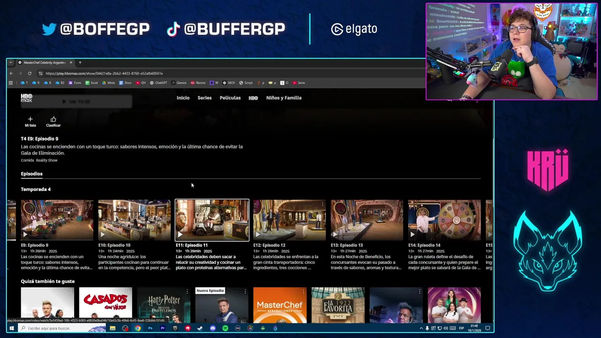Open the Minis bookmark
The height and width of the screenshot is (338, 601).
pos(108,83)
